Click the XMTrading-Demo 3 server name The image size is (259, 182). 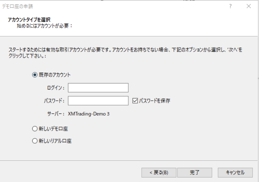pyautogui.click(x=89, y=114)
